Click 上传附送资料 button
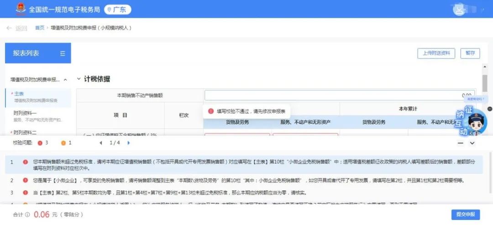This screenshot has height=225, width=493. coord(436,53)
